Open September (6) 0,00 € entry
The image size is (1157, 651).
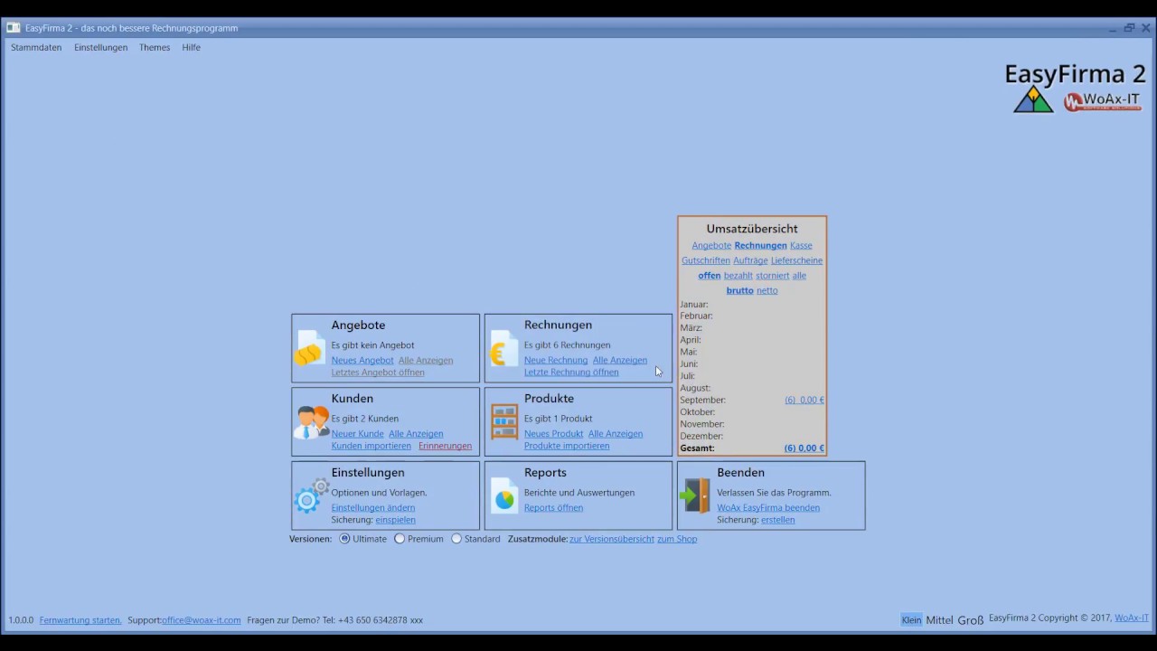tap(804, 400)
